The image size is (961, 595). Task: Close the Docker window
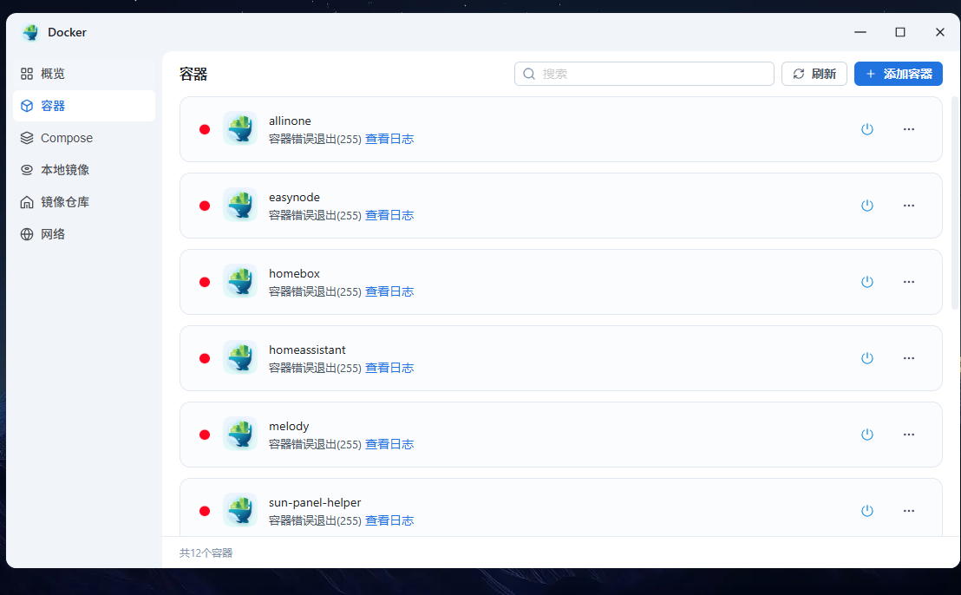point(939,32)
